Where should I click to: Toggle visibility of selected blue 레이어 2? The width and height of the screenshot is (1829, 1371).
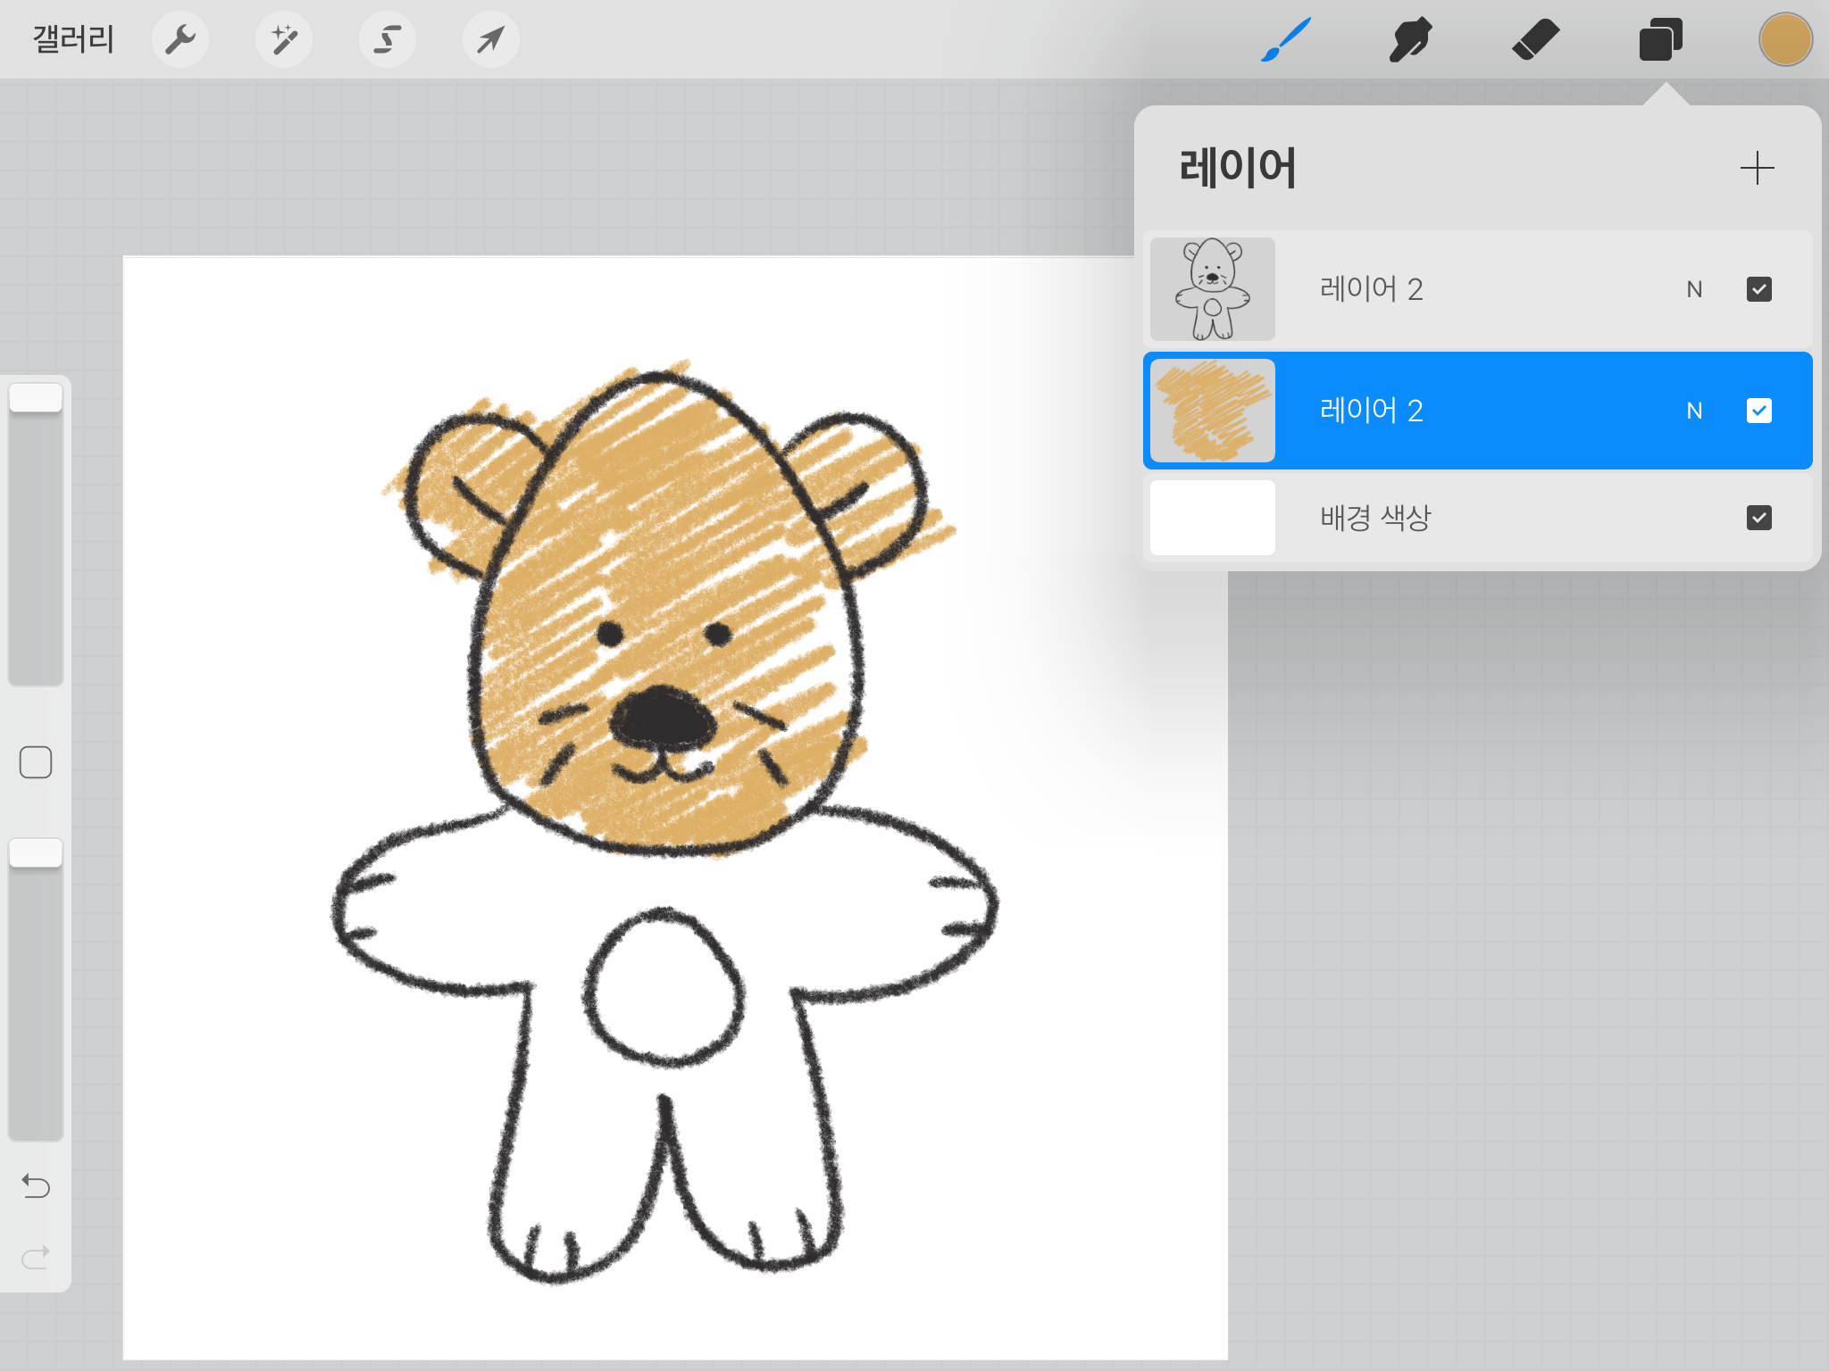tap(1758, 411)
